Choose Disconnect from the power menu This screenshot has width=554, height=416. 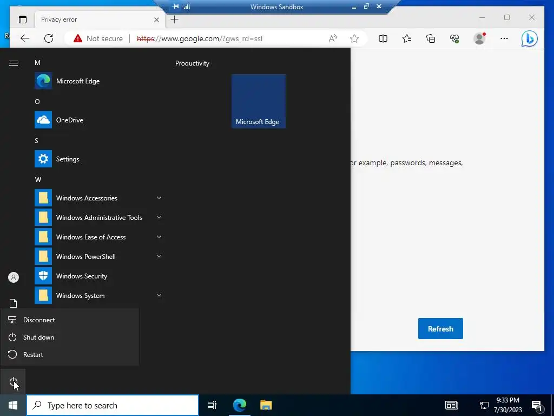tap(70, 320)
